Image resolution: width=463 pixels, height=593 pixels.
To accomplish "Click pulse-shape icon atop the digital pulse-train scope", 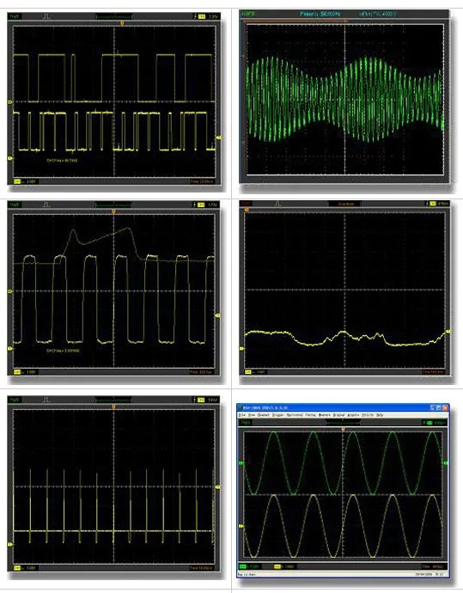I will coord(46,16).
